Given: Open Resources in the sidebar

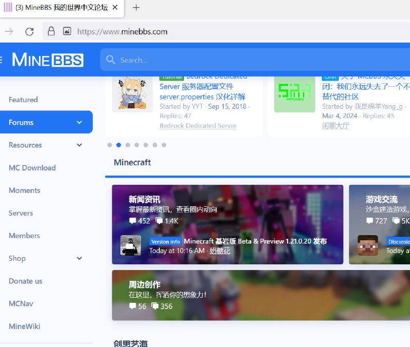Looking at the screenshot, I should point(25,145).
